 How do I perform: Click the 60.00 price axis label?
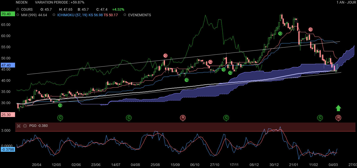(6, 36)
